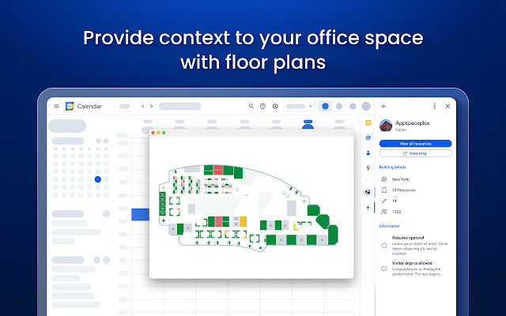Open Google Maps side panel icon
This screenshot has width=506, height=316.
pos(368,168)
